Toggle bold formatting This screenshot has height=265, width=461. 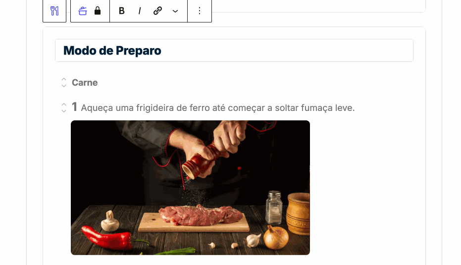click(x=122, y=11)
